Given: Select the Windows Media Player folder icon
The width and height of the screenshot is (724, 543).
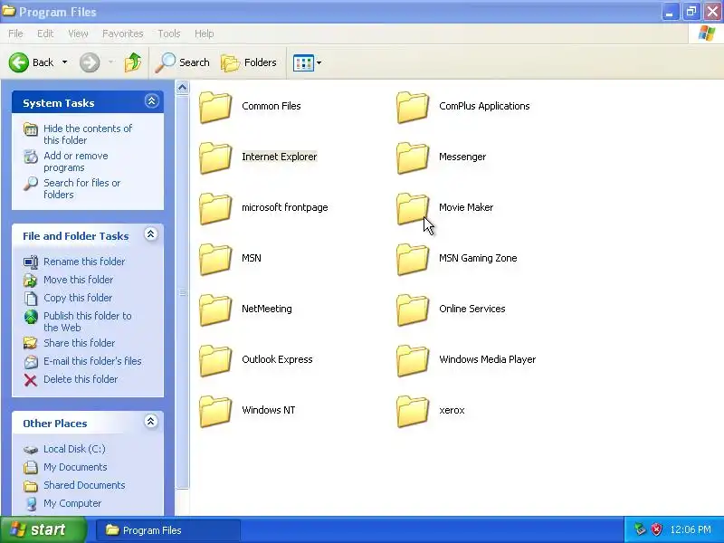Looking at the screenshot, I should [413, 361].
